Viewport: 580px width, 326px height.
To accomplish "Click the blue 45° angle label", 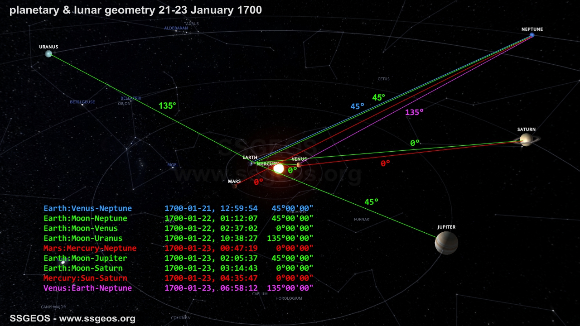I will 357,106.
